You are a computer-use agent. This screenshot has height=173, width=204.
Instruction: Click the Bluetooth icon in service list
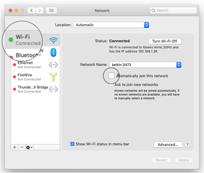pyautogui.click(x=53, y=52)
